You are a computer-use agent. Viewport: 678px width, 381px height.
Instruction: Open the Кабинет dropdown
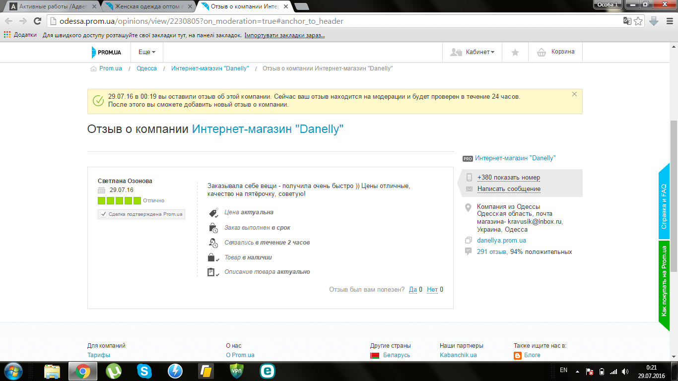click(x=472, y=52)
